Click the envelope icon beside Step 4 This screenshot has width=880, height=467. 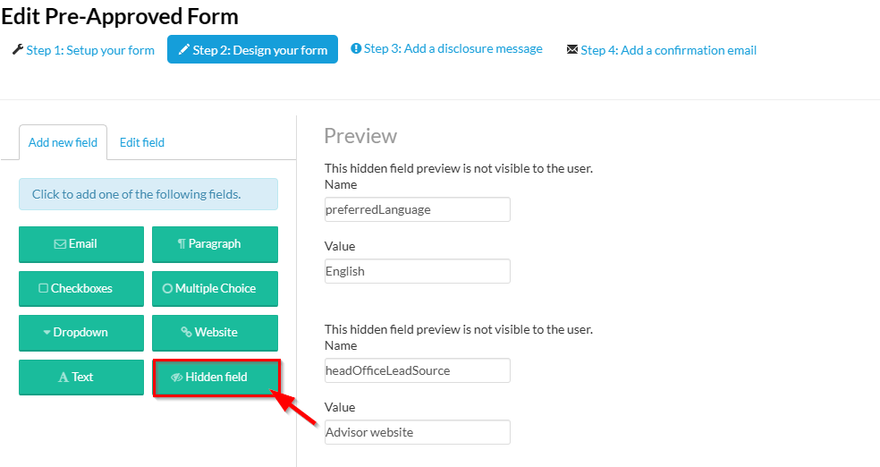pyautogui.click(x=571, y=49)
